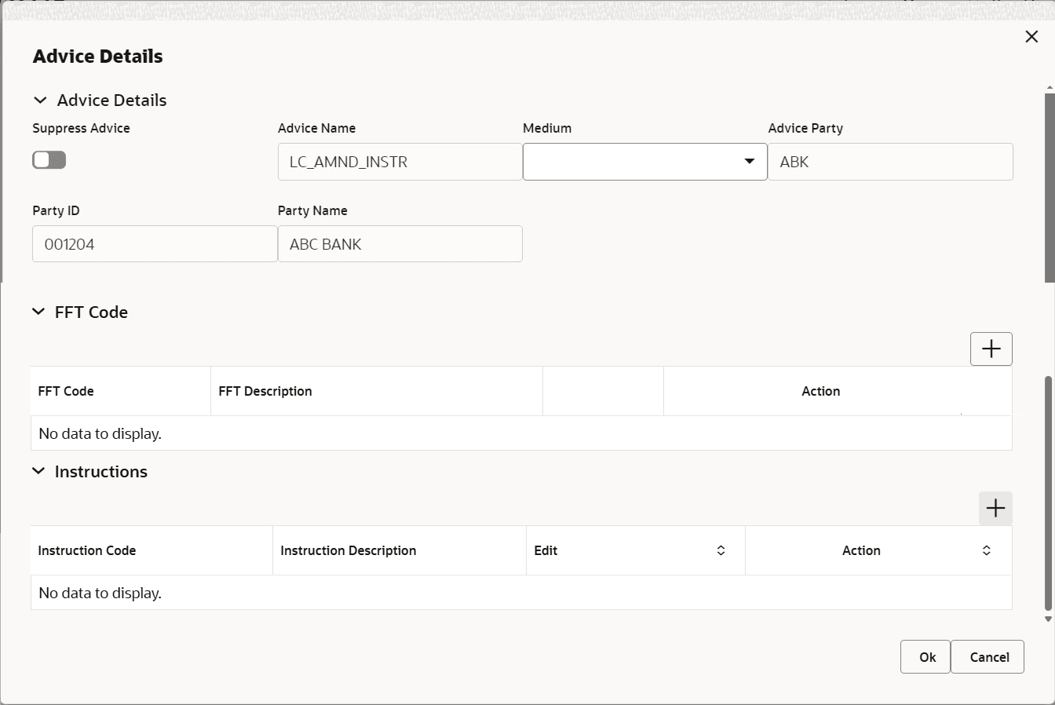This screenshot has height=705, width=1055.
Task: Close the Advice Details dialog
Action: pos(1031,37)
